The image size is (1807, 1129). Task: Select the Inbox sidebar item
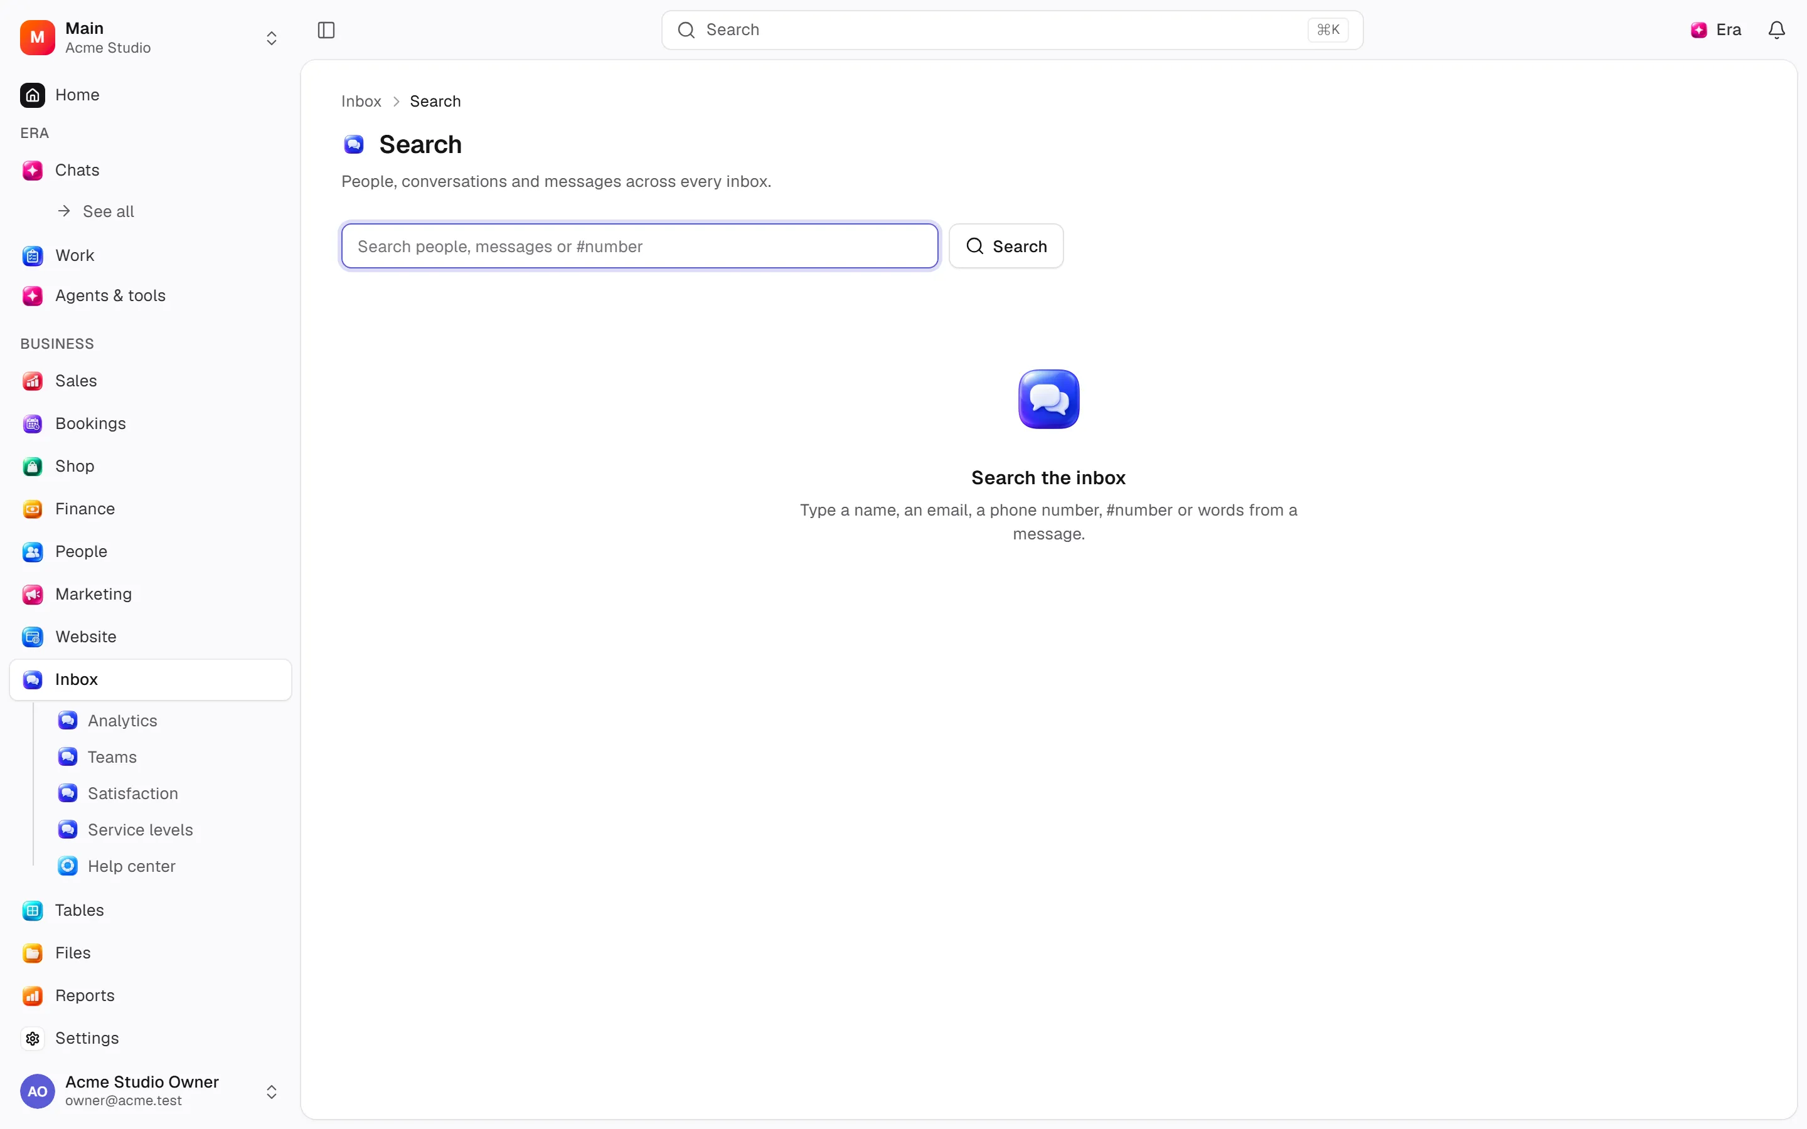pyautogui.click(x=150, y=679)
